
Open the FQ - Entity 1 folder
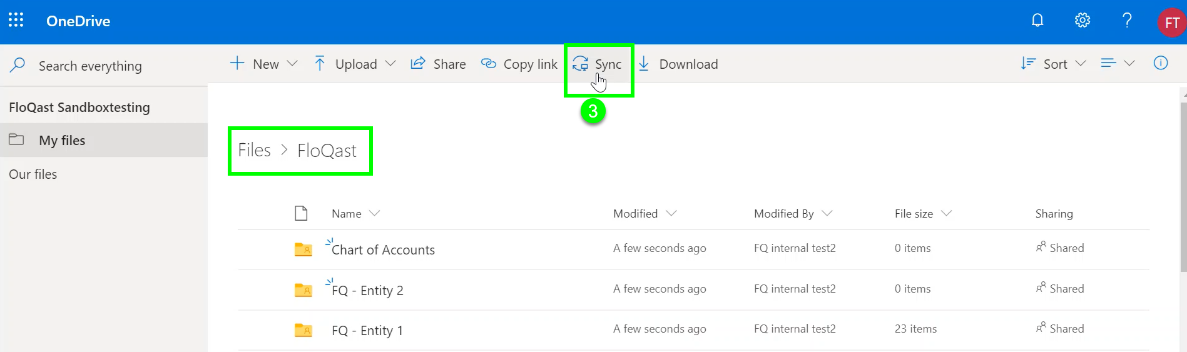point(367,330)
